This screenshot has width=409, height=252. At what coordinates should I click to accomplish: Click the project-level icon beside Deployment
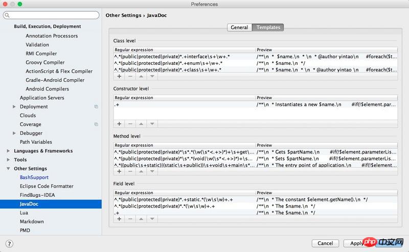[x=96, y=107]
